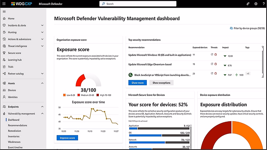Expand the Threat intelligence chevron

pos(42,46)
